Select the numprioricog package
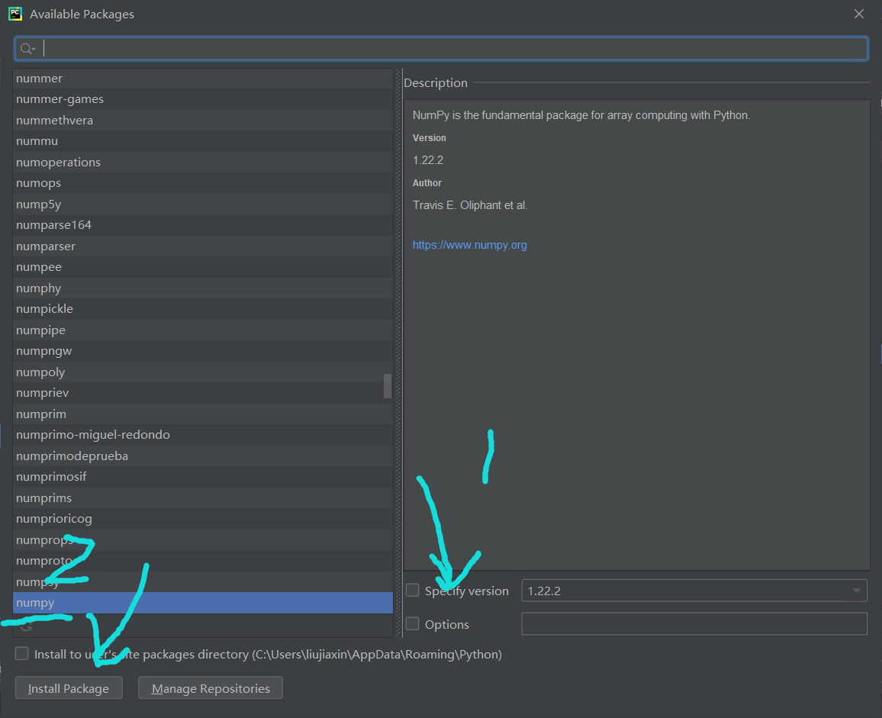This screenshot has height=718, width=882. coord(202,519)
